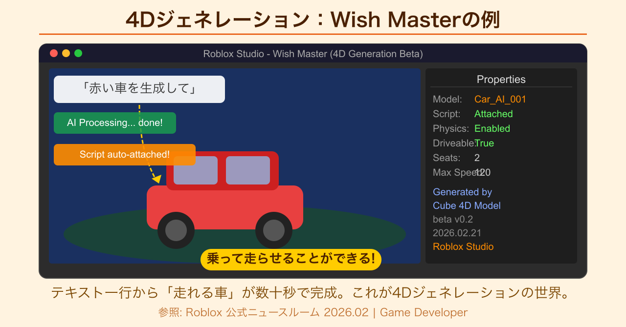The height and width of the screenshot is (327, 626).
Task: Click the yellow dashed arrow head
Action: pos(156,179)
